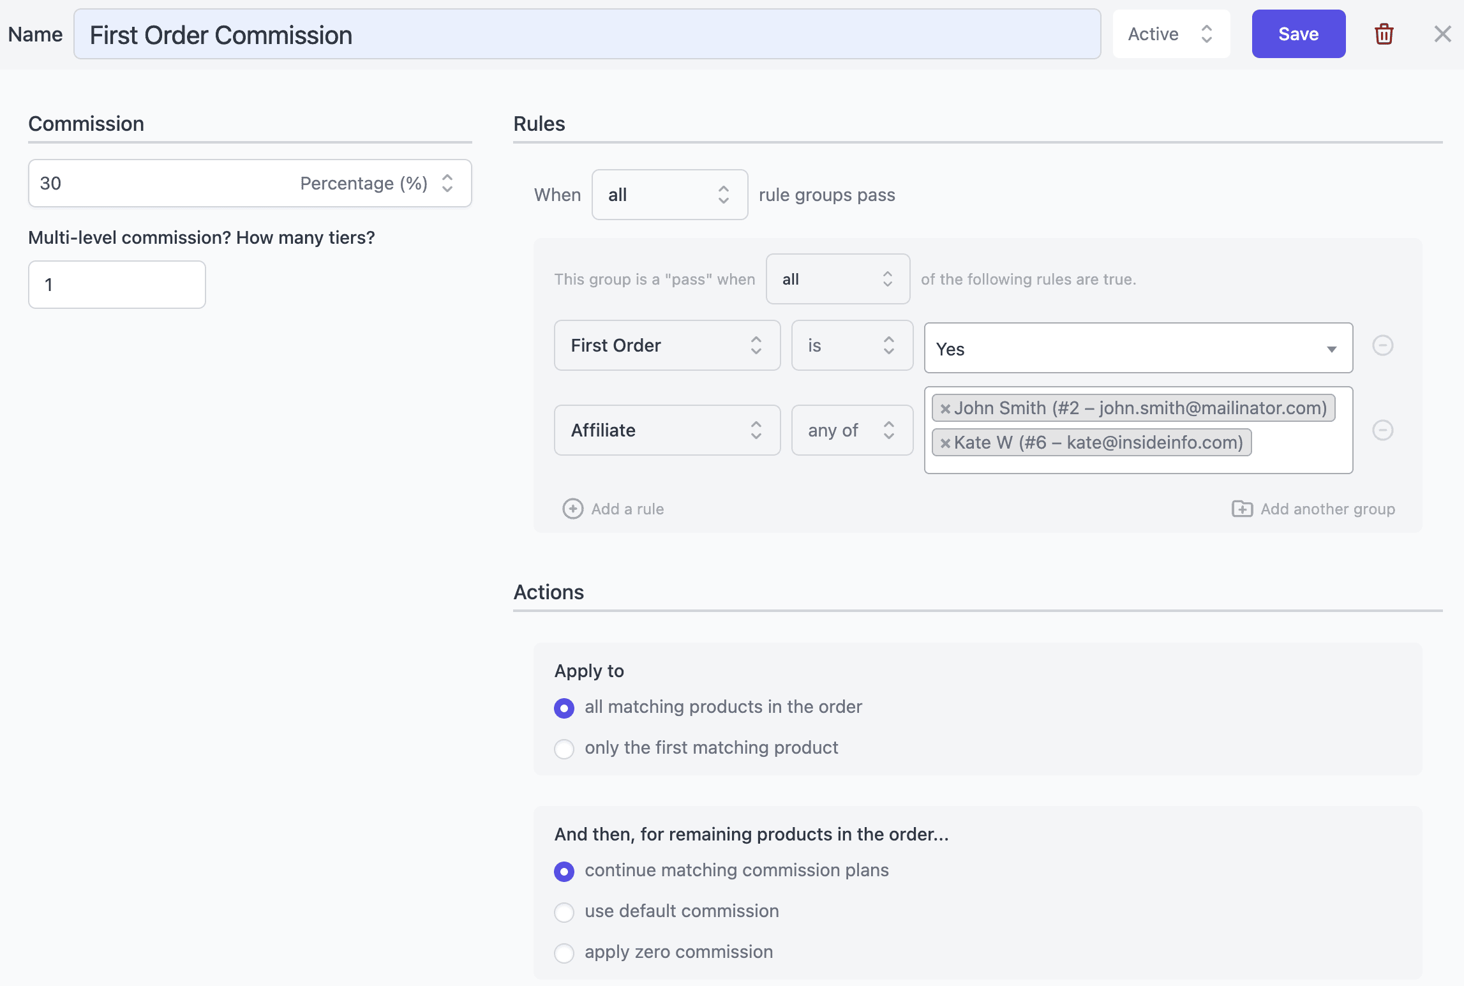Click the close (X) icon on the panel
1464x986 pixels.
(x=1443, y=33)
